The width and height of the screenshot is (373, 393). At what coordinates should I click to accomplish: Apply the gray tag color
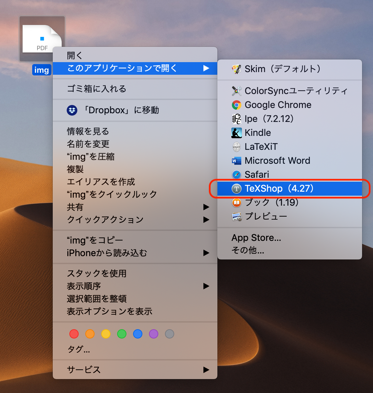coord(170,334)
